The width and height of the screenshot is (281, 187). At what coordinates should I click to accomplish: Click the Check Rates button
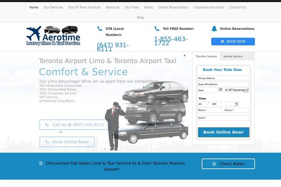(x=228, y=164)
